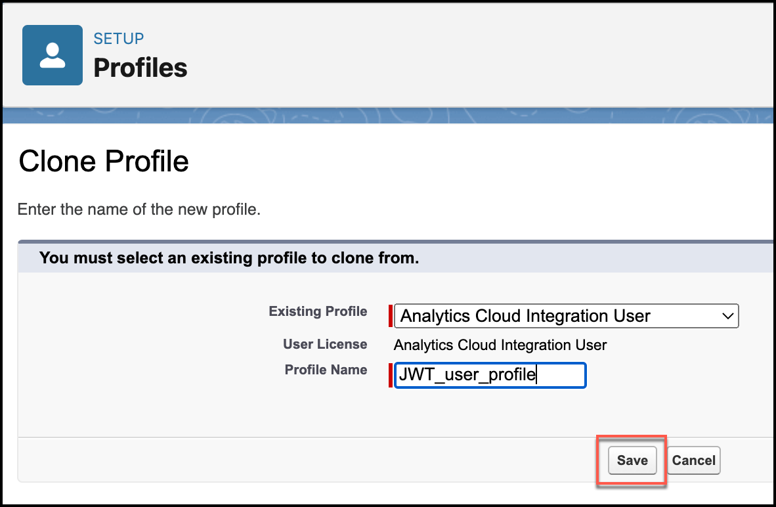Focus the Profile Name text field

(x=490, y=376)
